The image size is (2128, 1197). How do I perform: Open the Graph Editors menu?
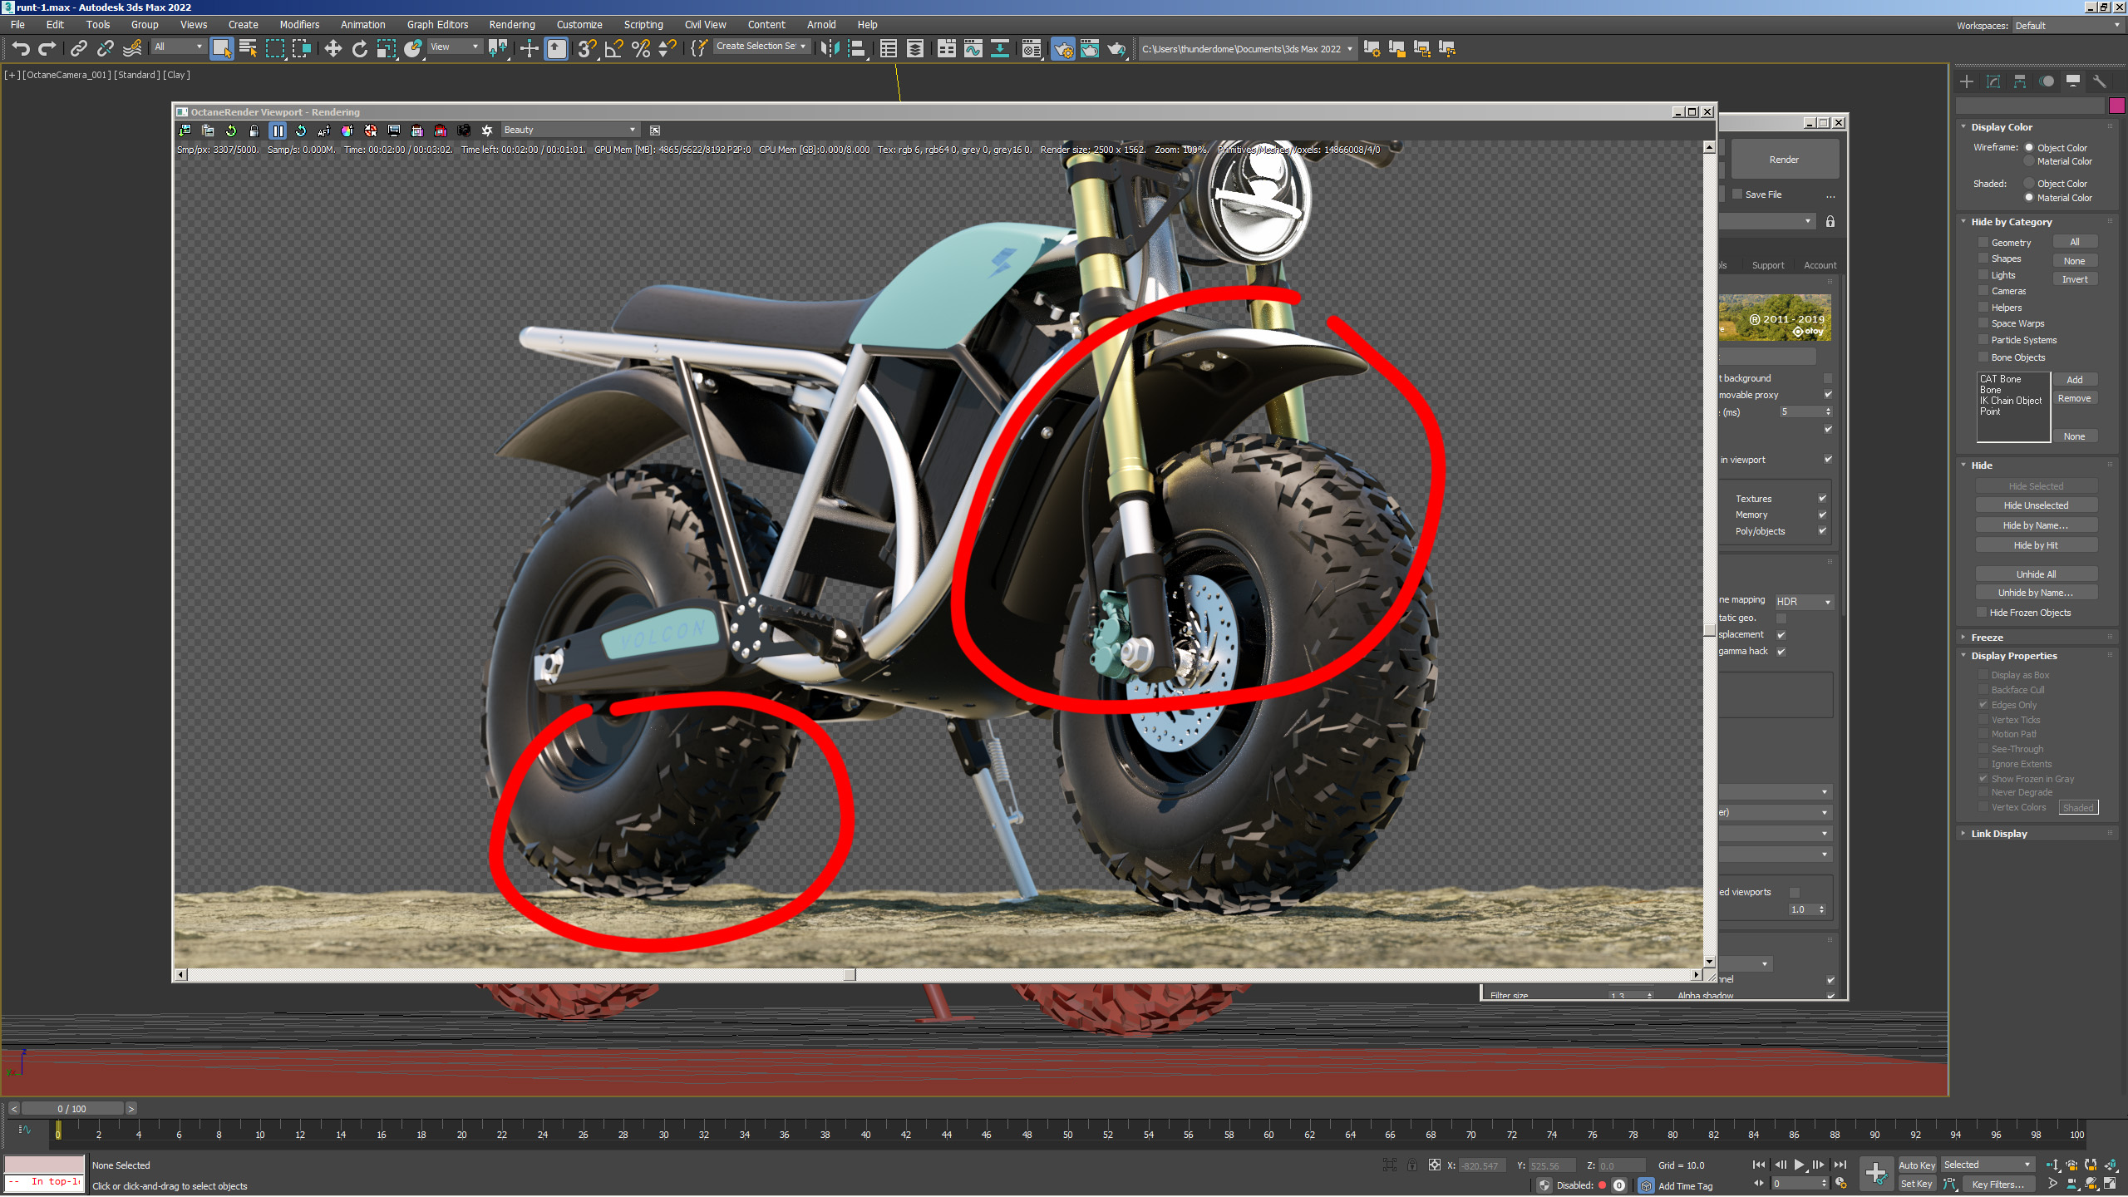pos(437,25)
